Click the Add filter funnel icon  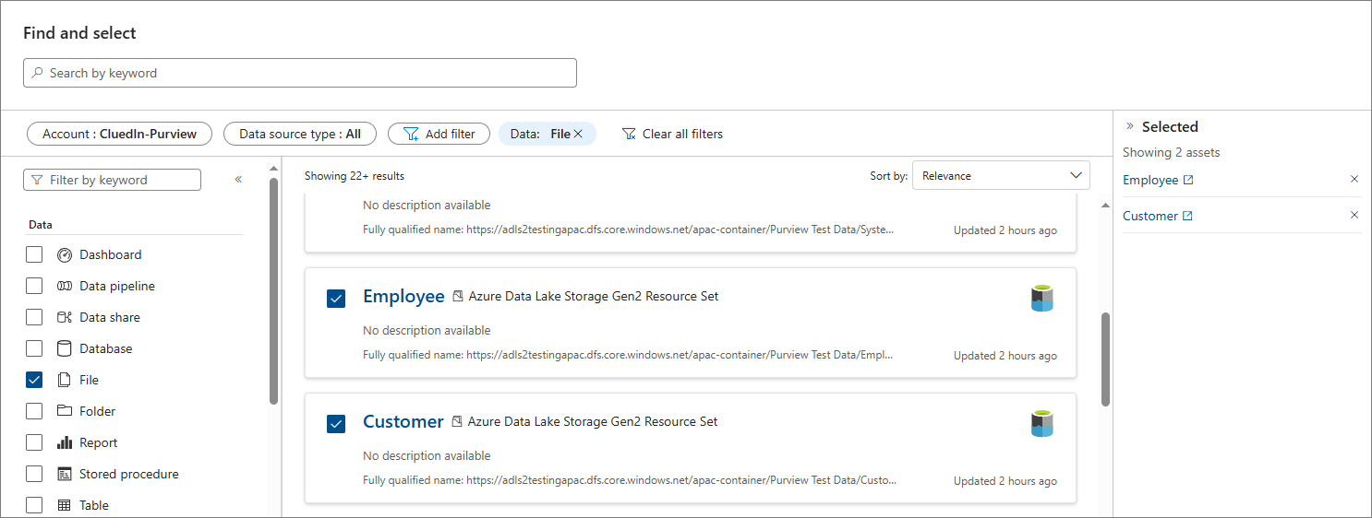[411, 134]
